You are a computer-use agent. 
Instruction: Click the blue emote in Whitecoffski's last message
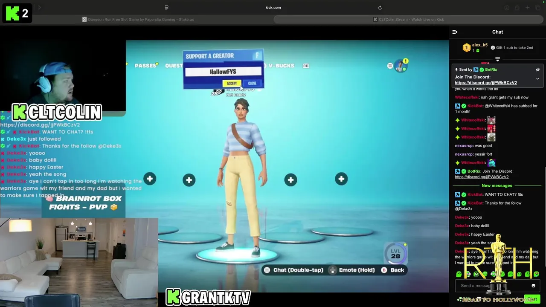491,163
